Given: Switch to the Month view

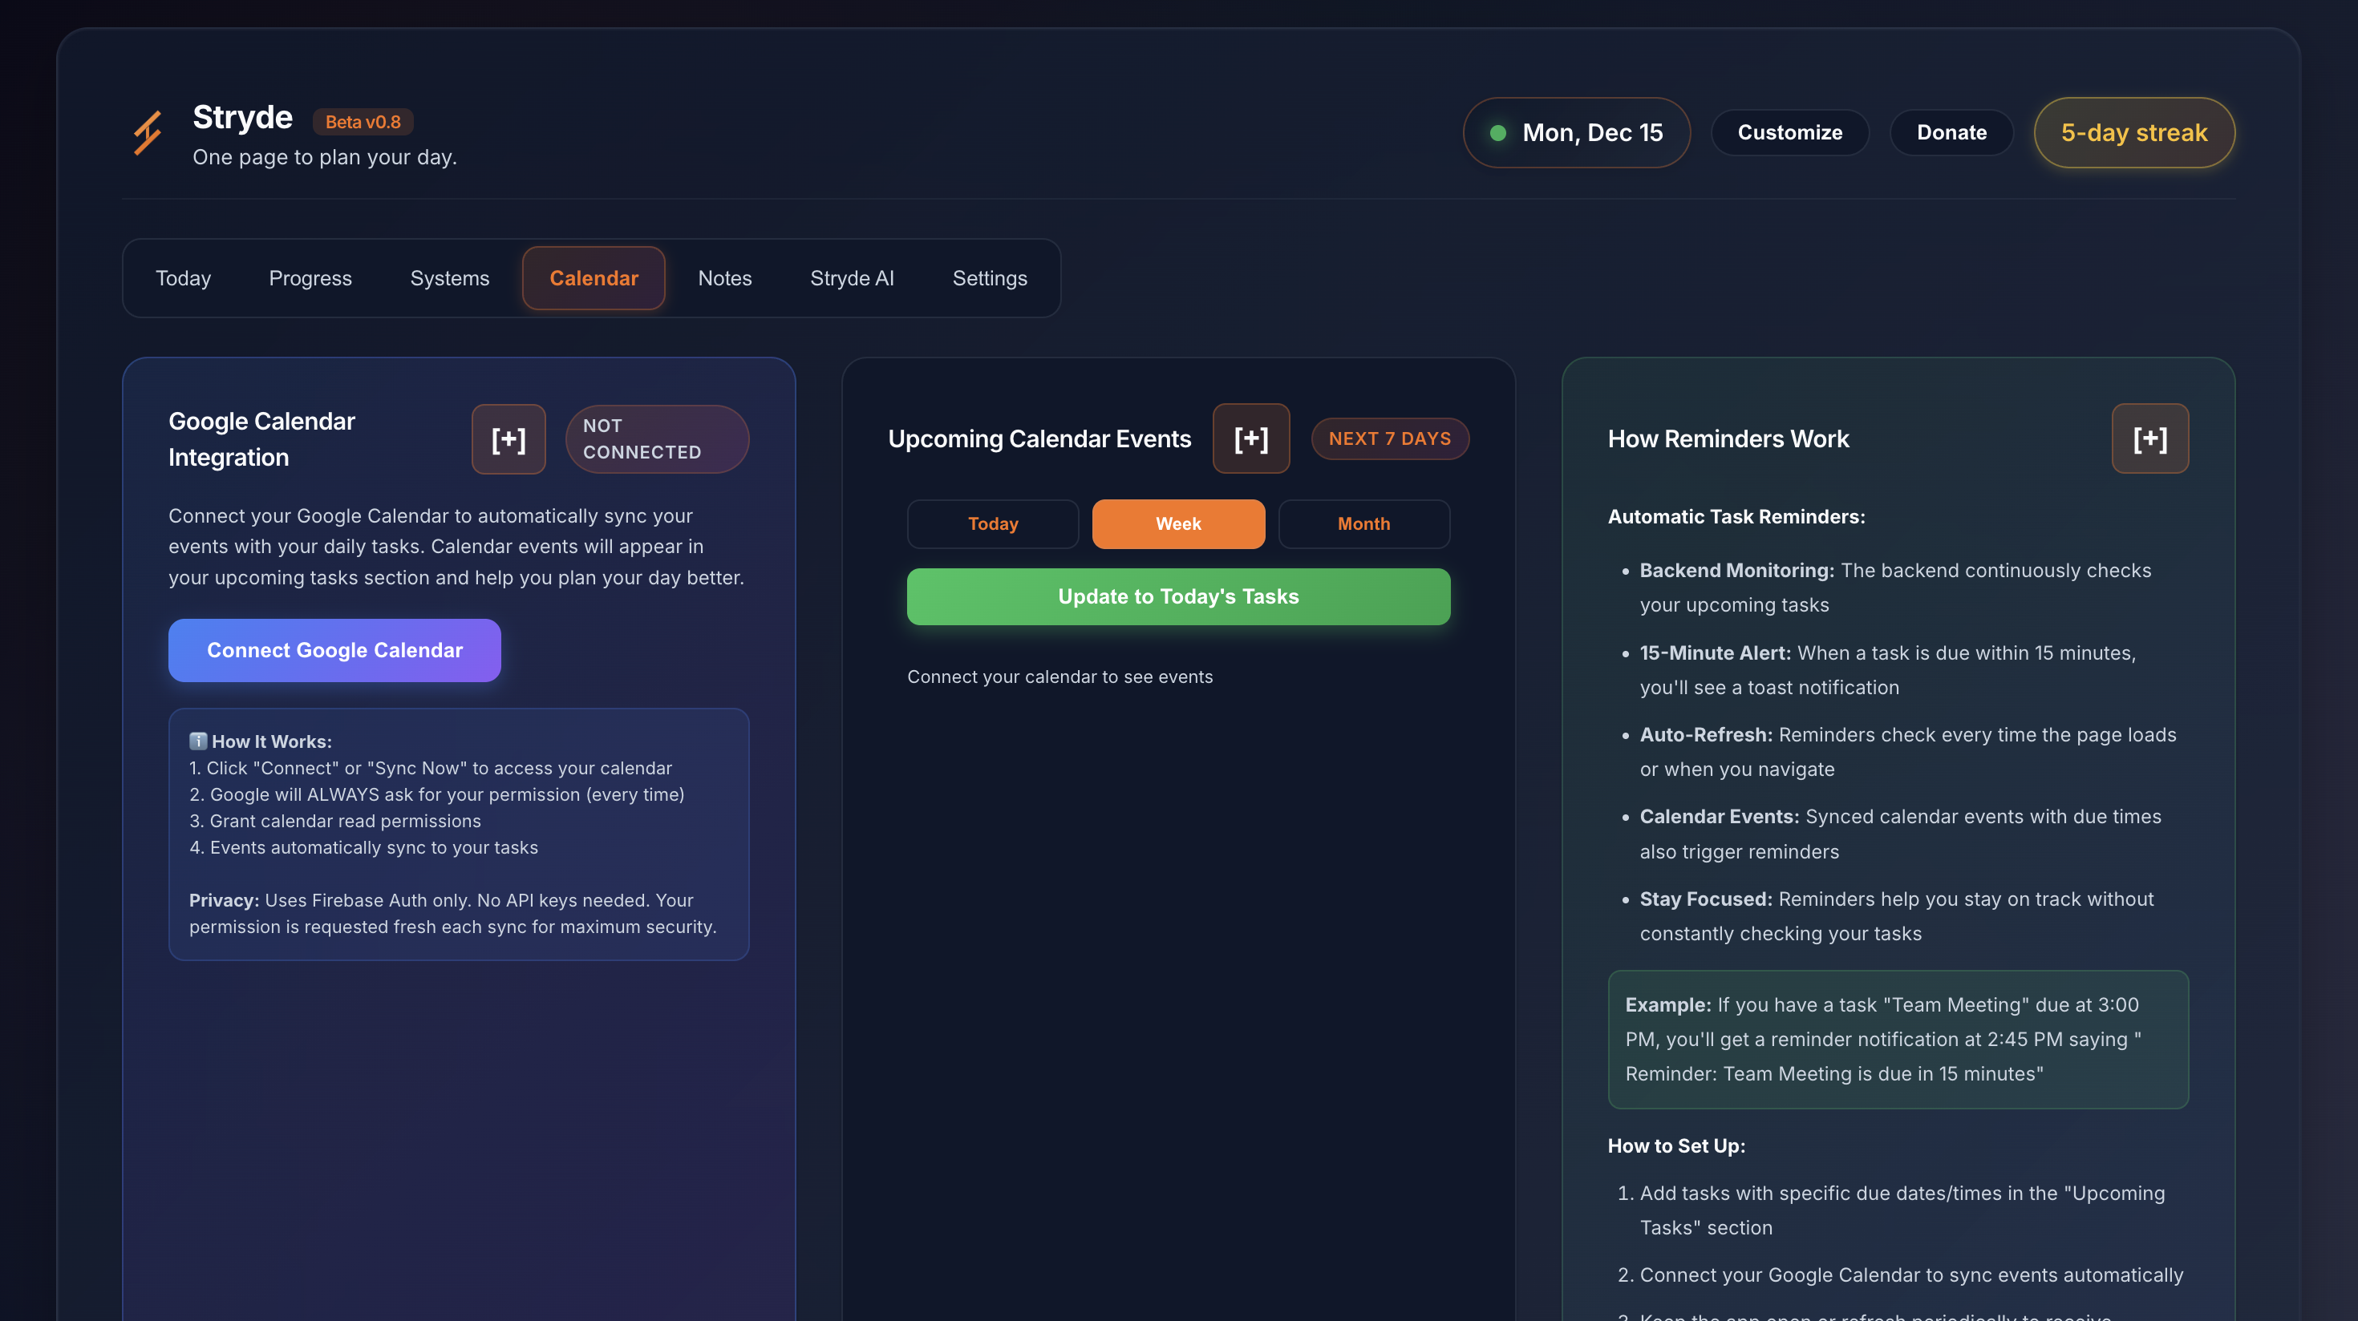Looking at the screenshot, I should tap(1364, 523).
